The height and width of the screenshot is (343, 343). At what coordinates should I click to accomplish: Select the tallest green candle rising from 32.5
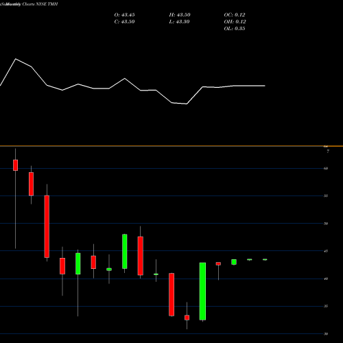(x=202, y=292)
